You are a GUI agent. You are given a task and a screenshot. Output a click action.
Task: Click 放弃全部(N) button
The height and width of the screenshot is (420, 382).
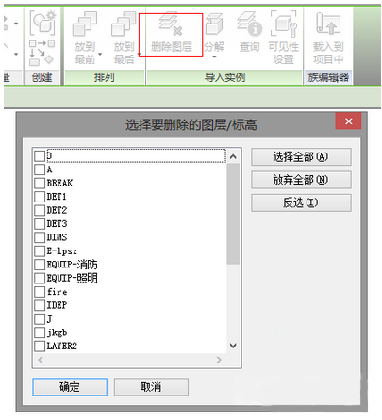(301, 180)
